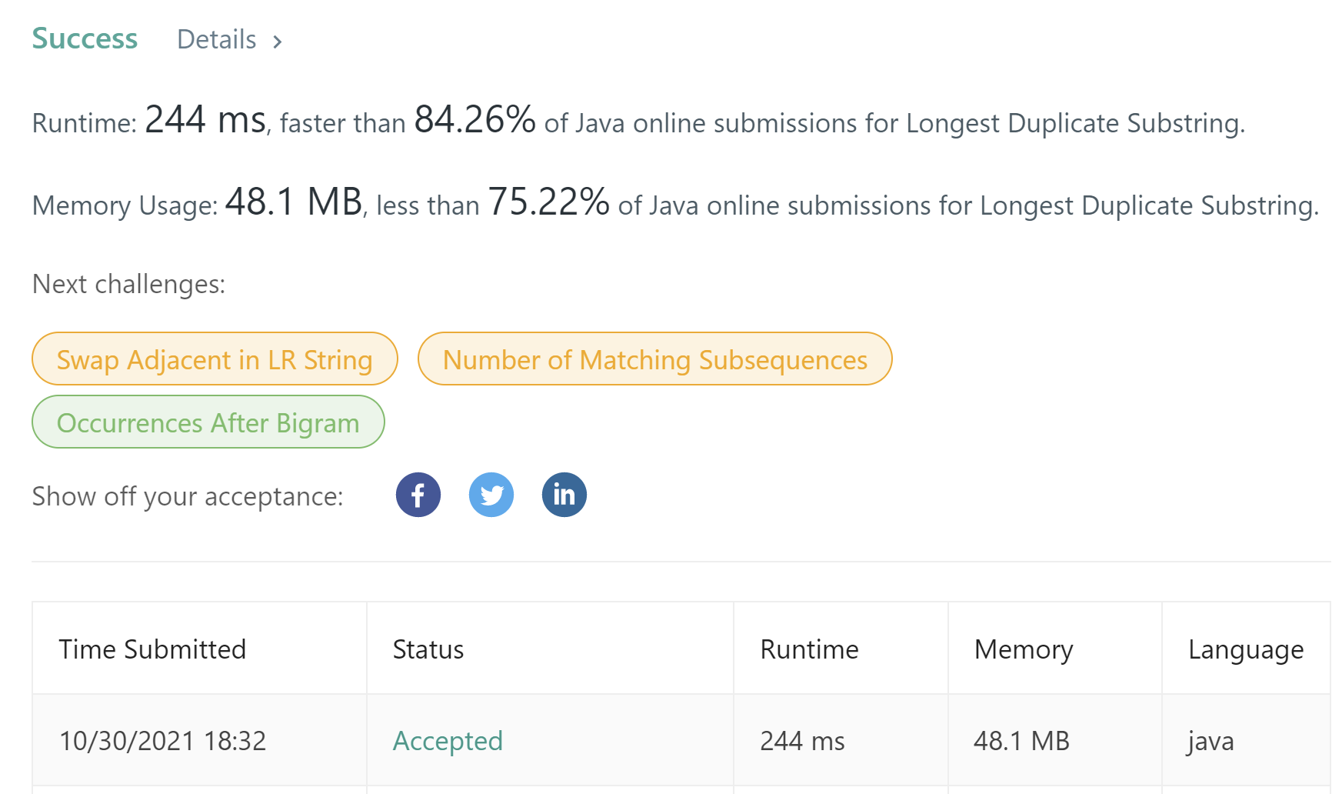The width and height of the screenshot is (1342, 794).
Task: Click the 48.1 MB cell in the table
Action: click(1021, 741)
